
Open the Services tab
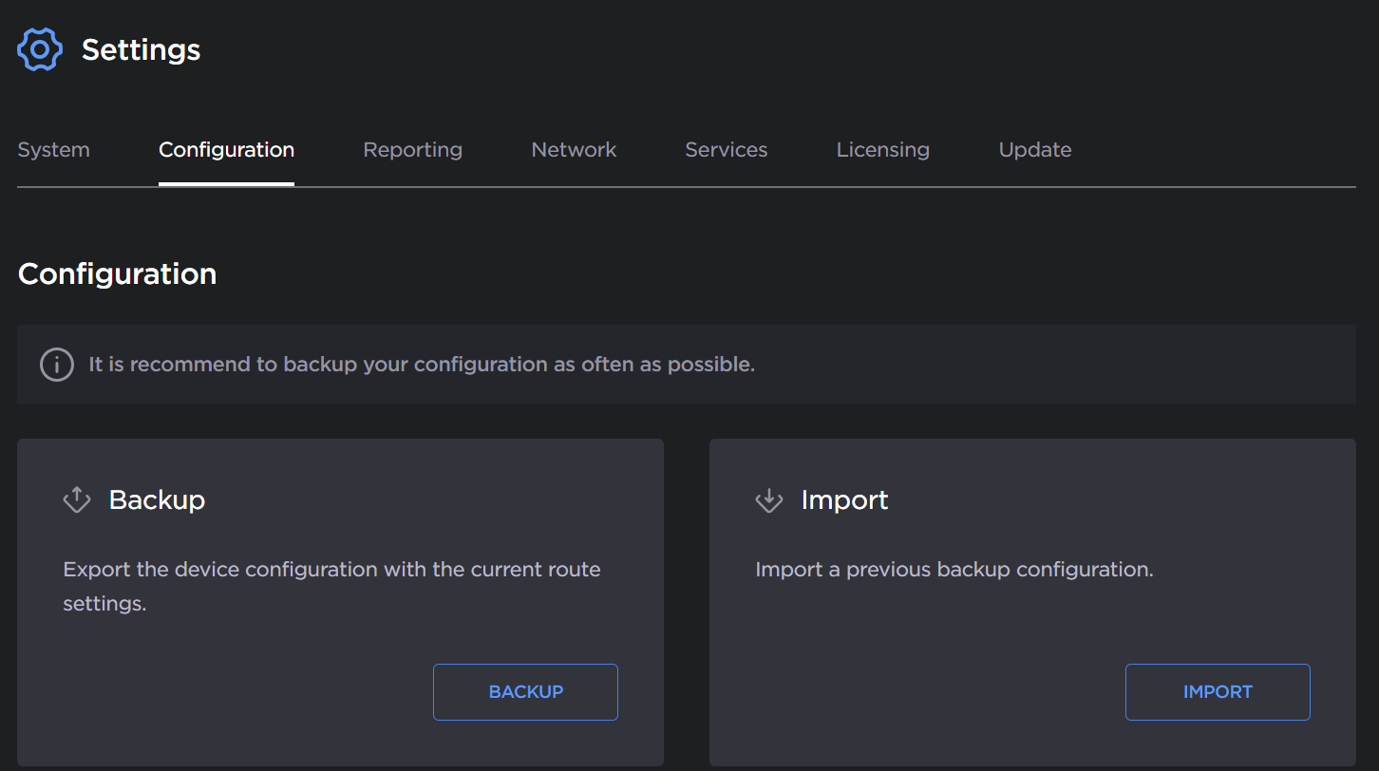[726, 149]
